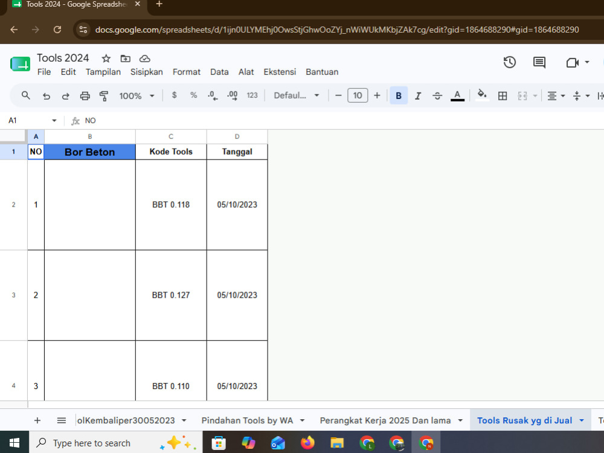Open new browser tab plus button

[159, 4]
